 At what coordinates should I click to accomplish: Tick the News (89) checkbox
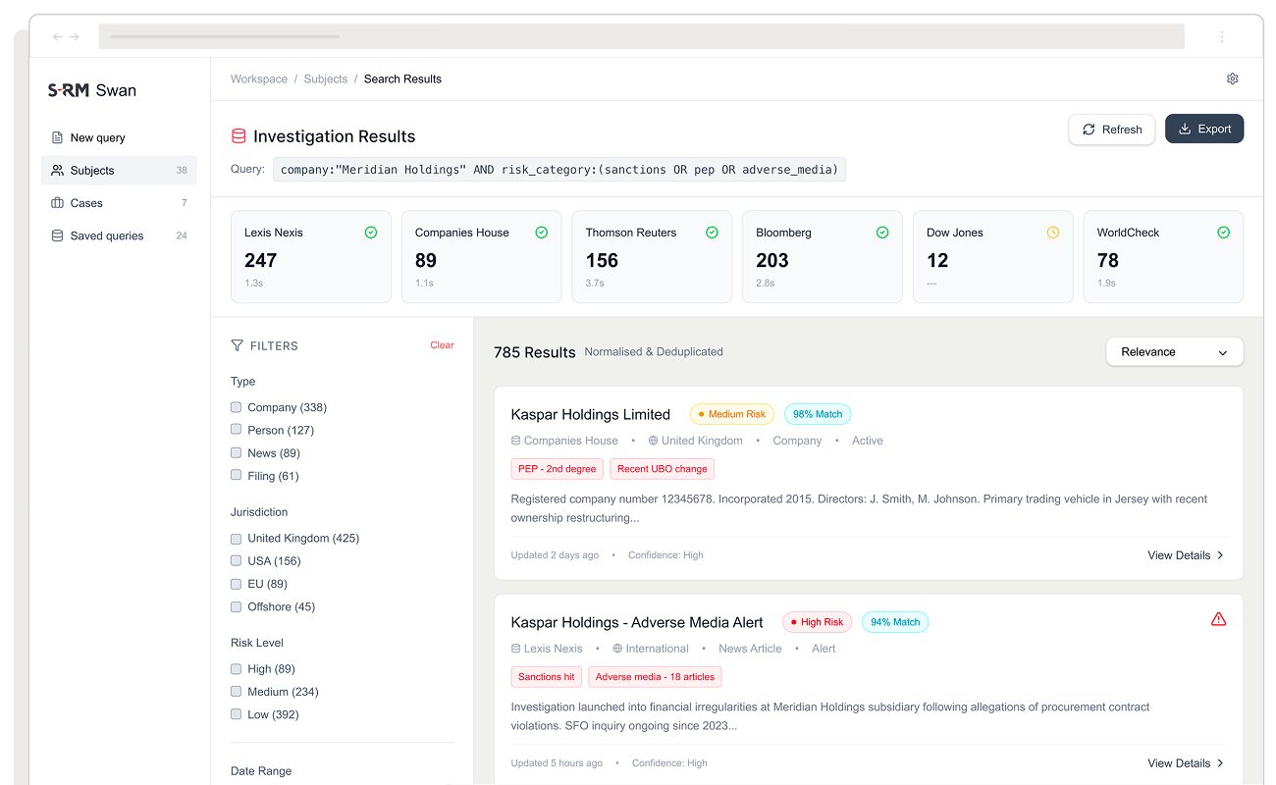(x=236, y=452)
